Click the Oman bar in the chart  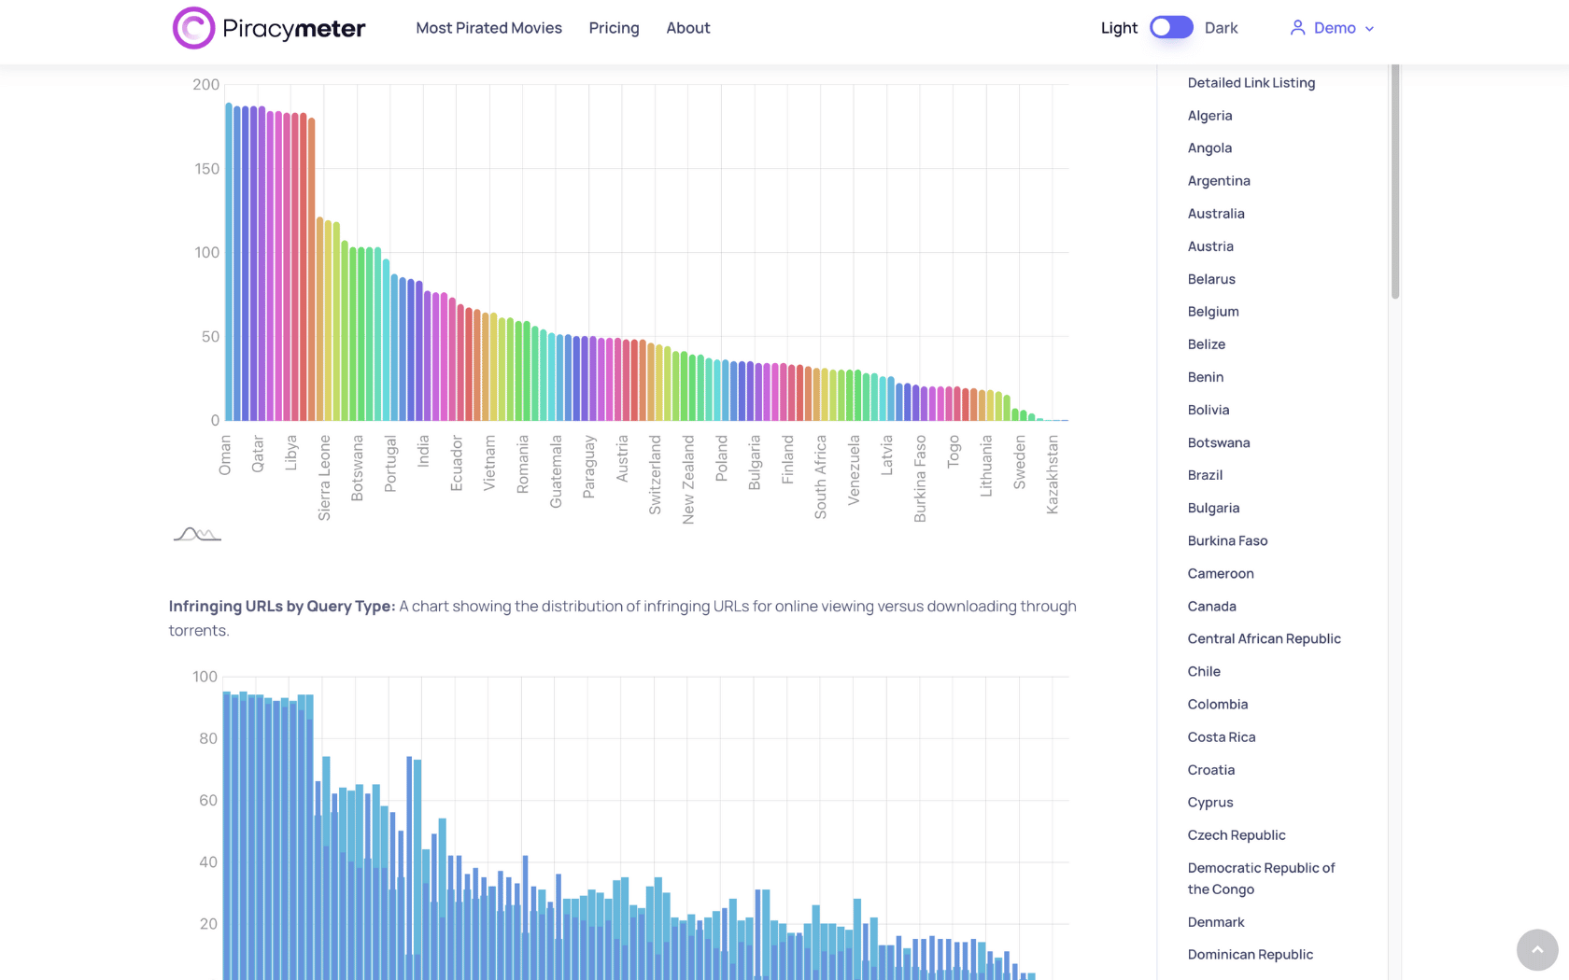229,261
